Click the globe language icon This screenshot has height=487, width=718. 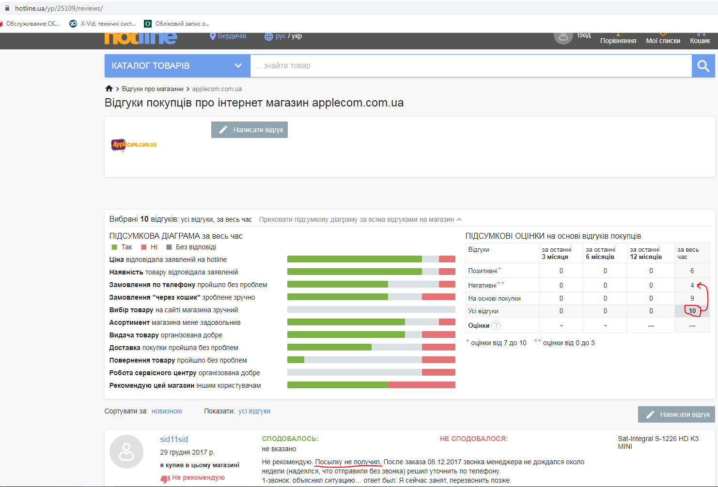point(268,37)
